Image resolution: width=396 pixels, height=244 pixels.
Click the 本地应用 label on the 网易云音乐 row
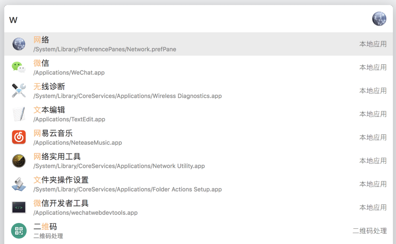coord(373,137)
